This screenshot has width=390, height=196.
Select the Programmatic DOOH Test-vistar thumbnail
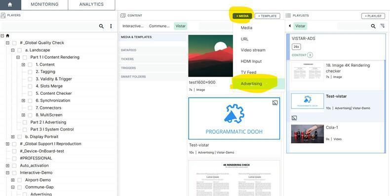[x=234, y=118]
